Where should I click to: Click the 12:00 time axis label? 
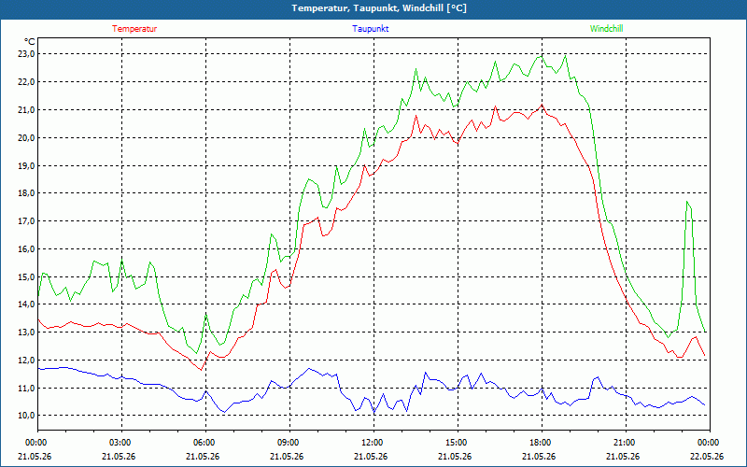(373, 443)
